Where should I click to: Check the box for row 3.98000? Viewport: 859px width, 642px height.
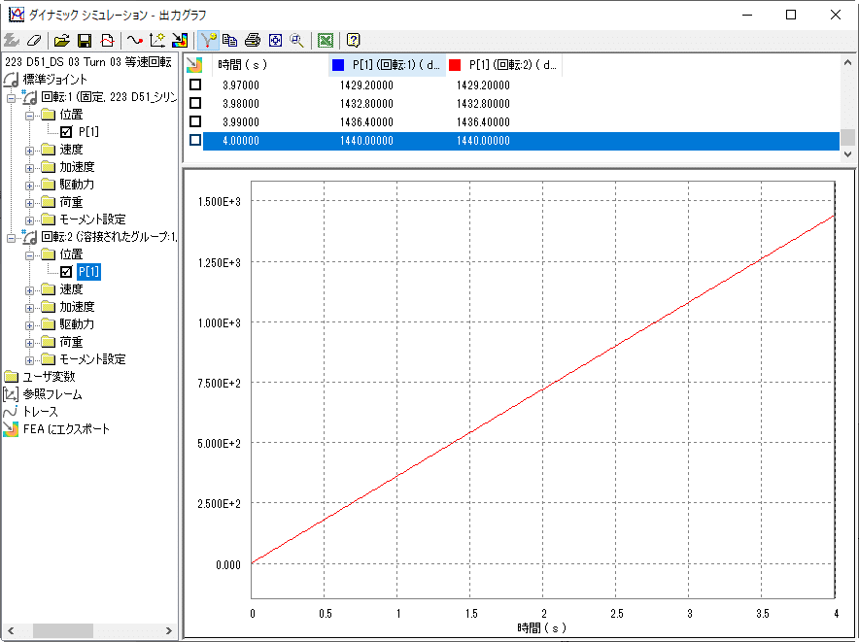(195, 103)
